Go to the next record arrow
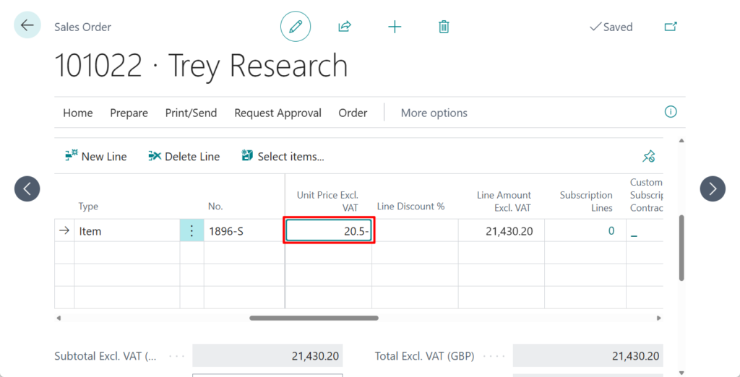 point(713,189)
